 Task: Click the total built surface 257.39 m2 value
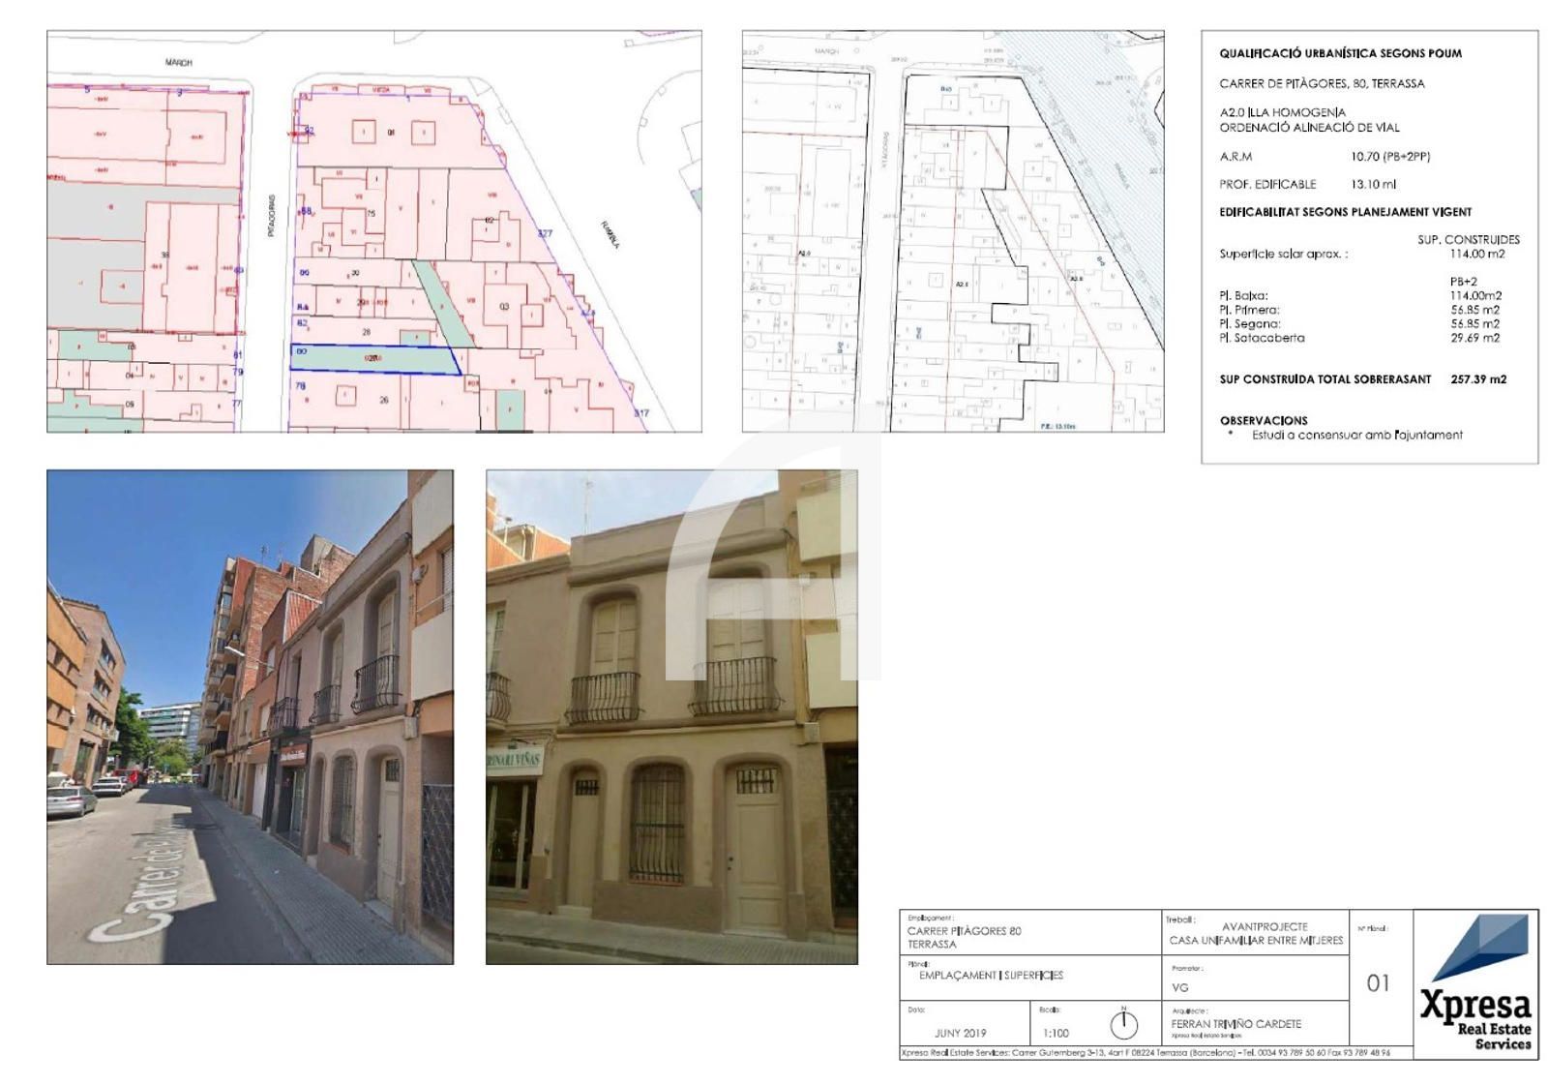coord(1478,379)
